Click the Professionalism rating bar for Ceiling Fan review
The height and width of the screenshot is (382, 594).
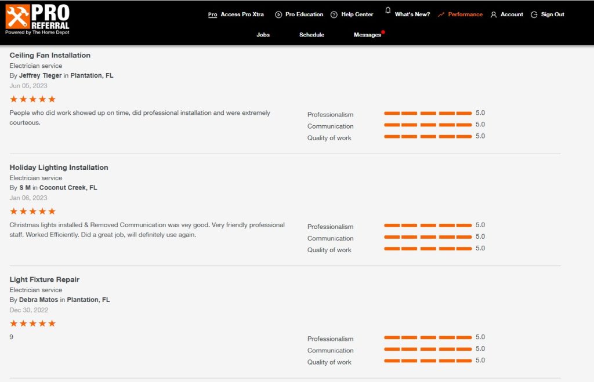point(428,113)
